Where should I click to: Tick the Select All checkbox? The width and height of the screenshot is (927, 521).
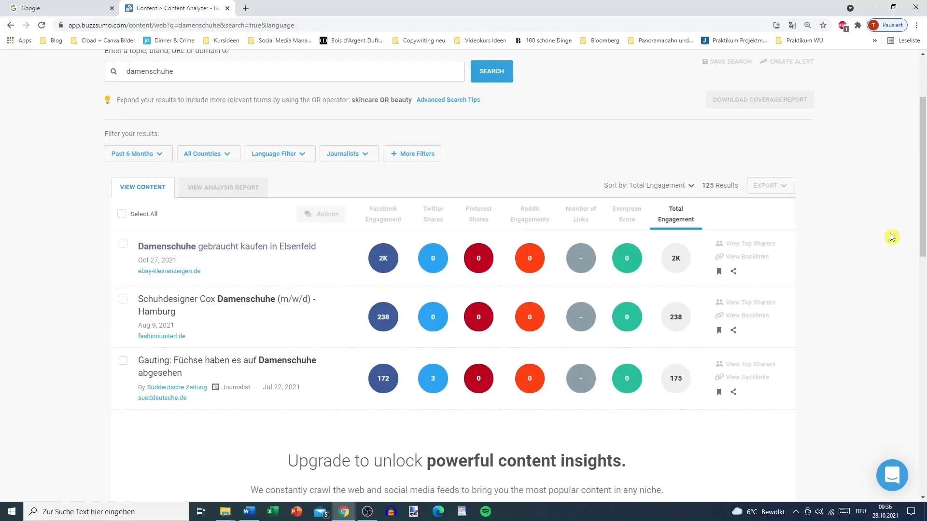click(122, 214)
